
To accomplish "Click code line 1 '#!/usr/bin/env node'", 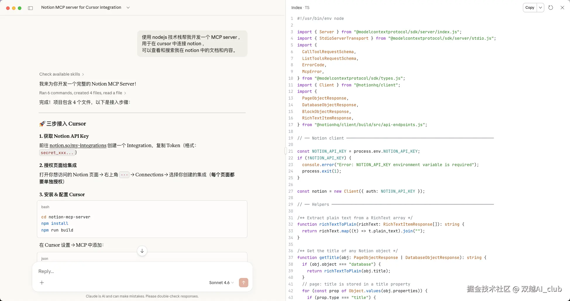I will click(x=321, y=18).
